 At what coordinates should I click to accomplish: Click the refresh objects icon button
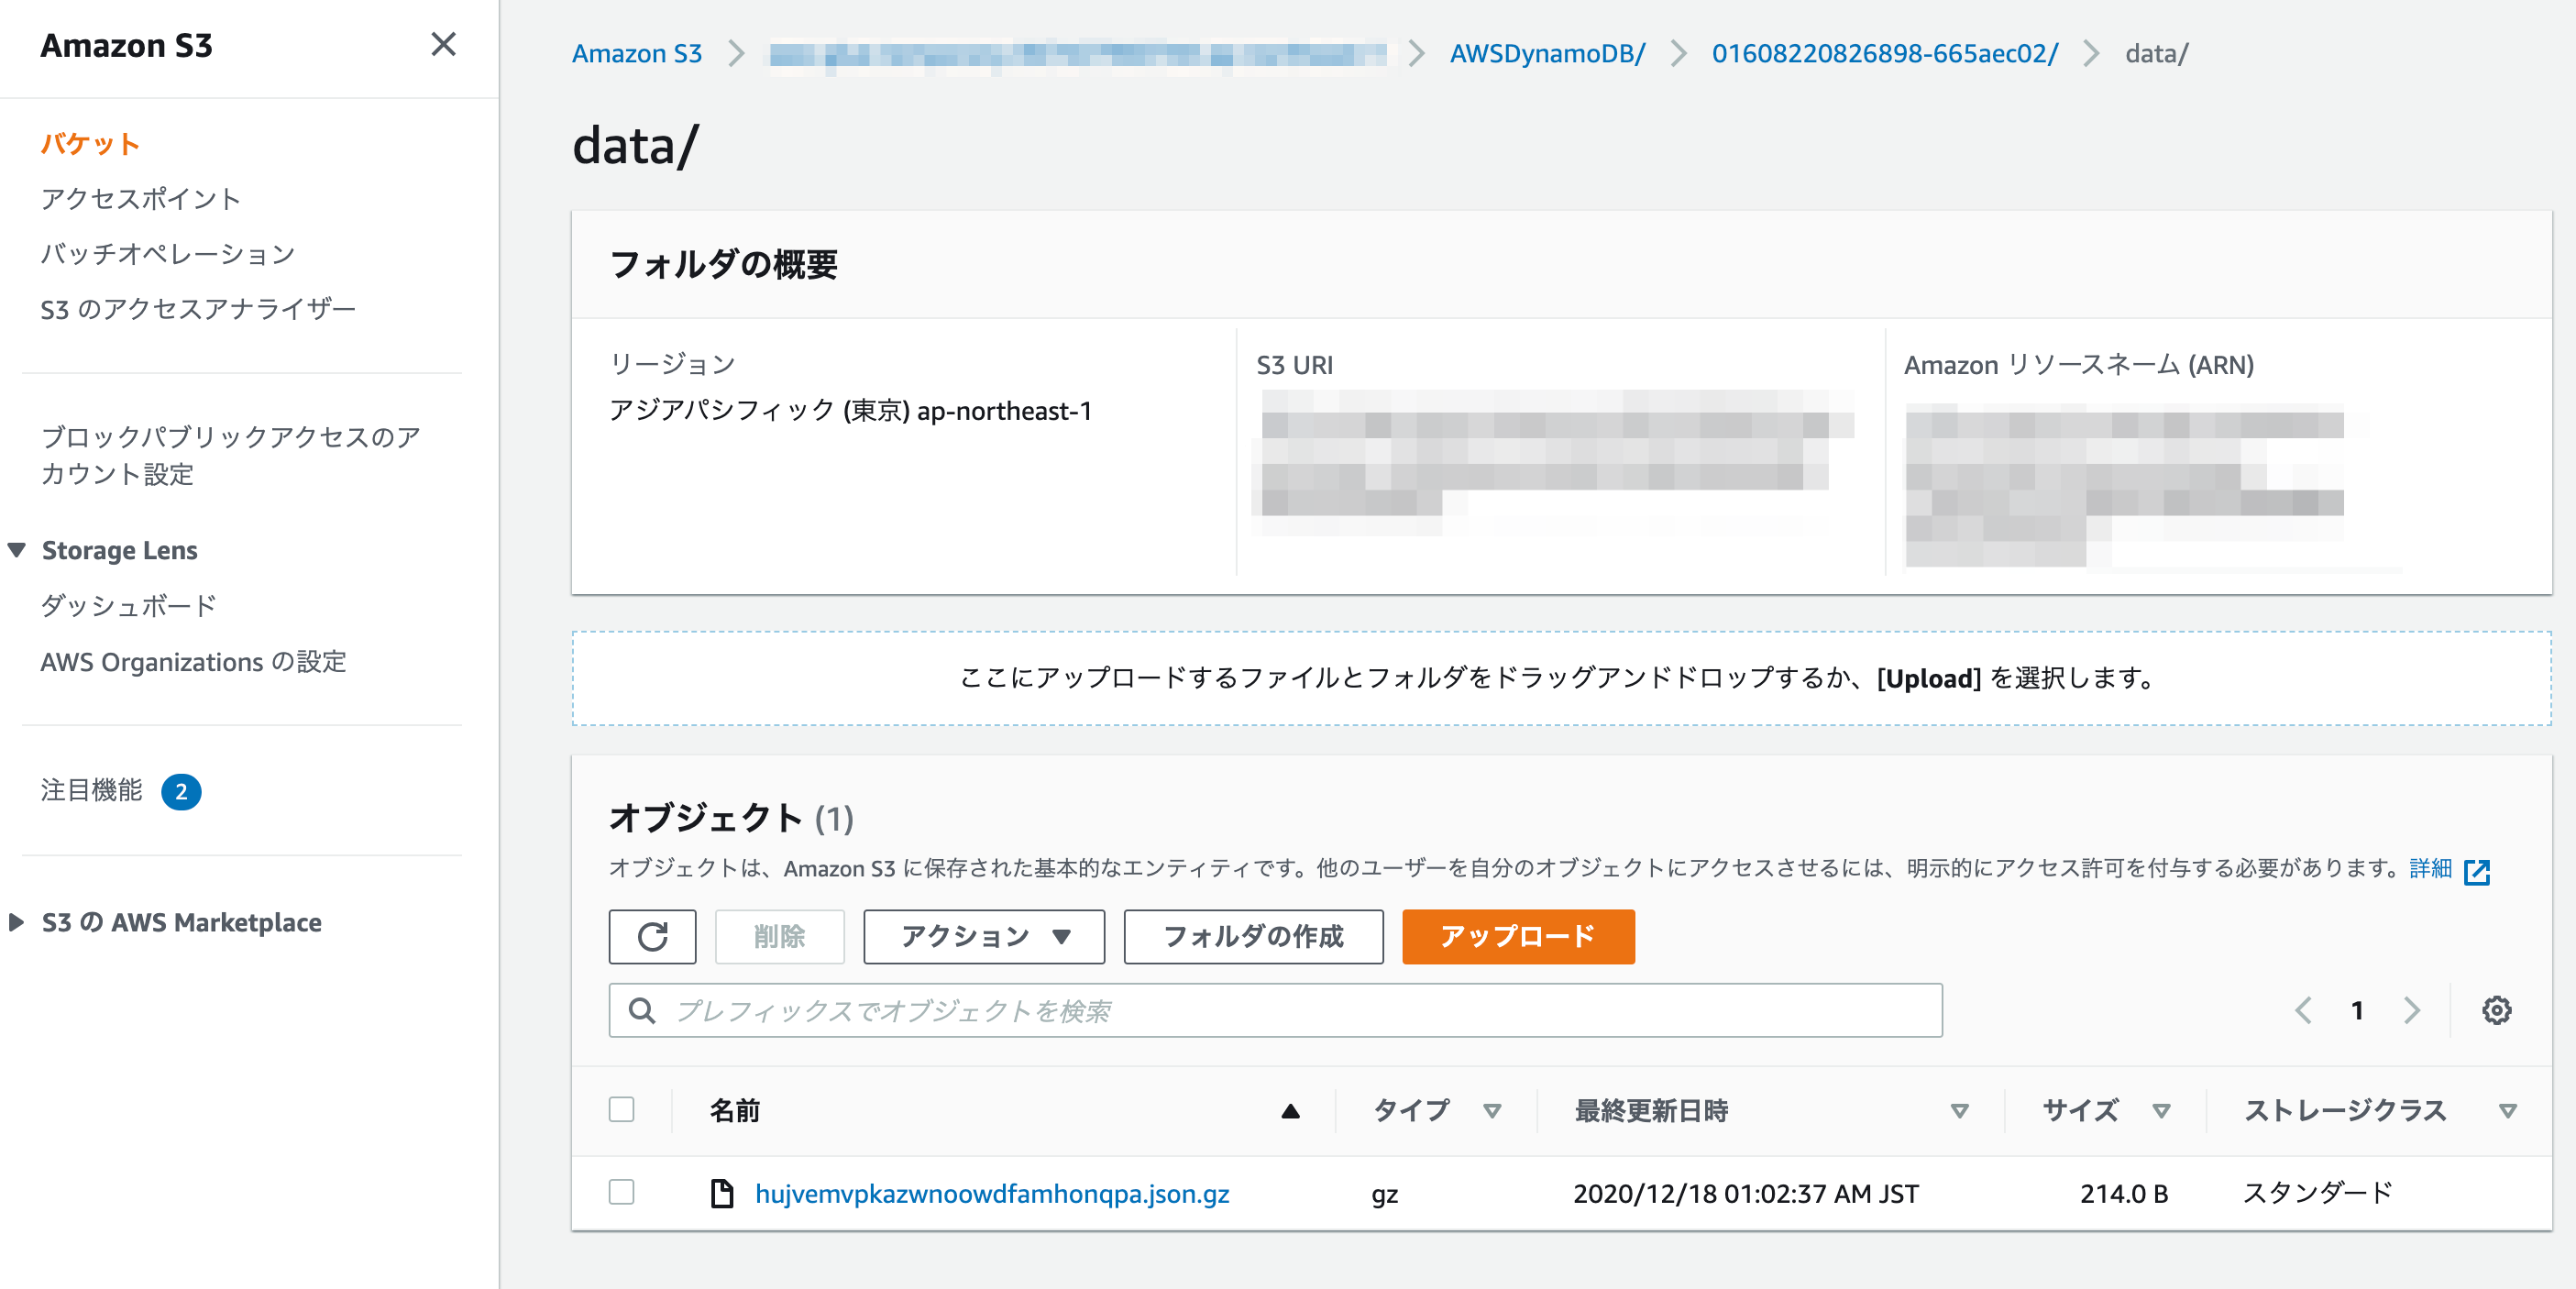(x=652, y=937)
